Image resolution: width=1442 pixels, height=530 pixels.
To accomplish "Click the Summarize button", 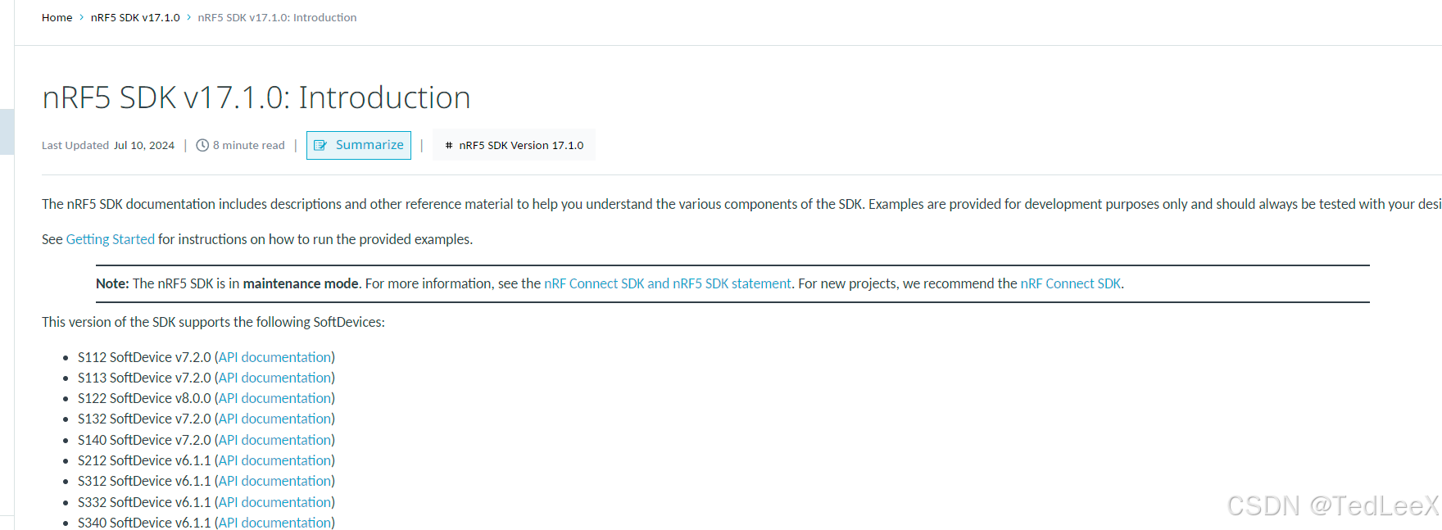I will [358, 144].
